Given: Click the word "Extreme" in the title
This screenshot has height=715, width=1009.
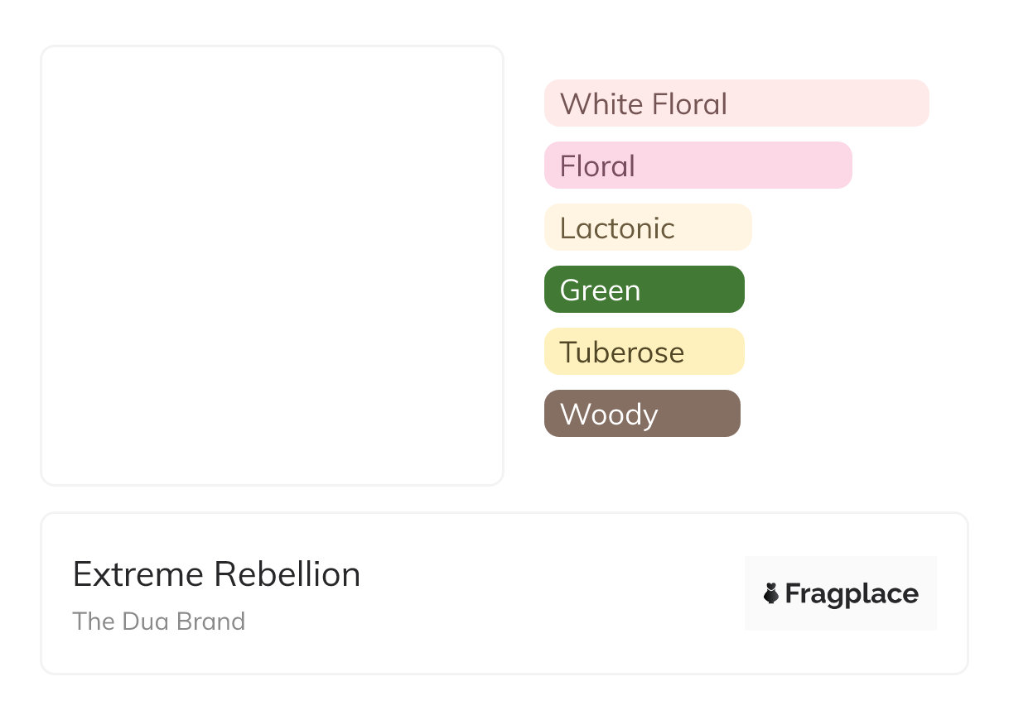Looking at the screenshot, I should pos(138,574).
